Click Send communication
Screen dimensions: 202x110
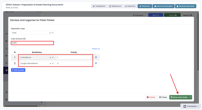pyautogui.click(x=163, y=6)
